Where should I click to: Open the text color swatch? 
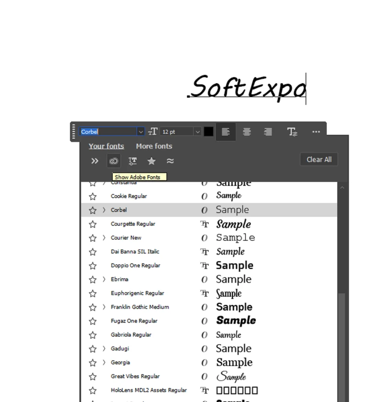[x=208, y=132]
